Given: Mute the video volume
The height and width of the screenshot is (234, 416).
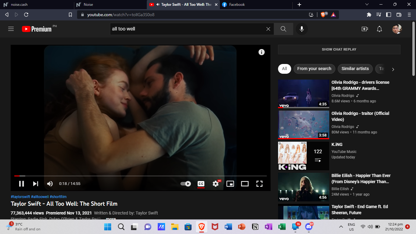Looking at the screenshot, I should pyautogui.click(x=50, y=184).
